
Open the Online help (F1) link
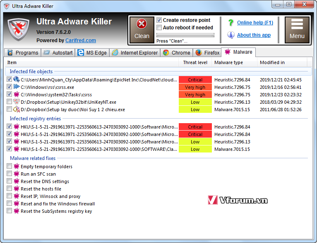(x=255, y=23)
